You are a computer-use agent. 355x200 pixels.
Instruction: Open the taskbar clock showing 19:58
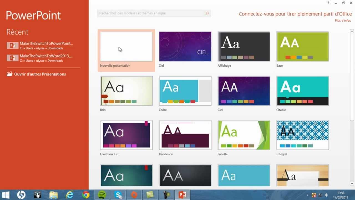pyautogui.click(x=341, y=195)
